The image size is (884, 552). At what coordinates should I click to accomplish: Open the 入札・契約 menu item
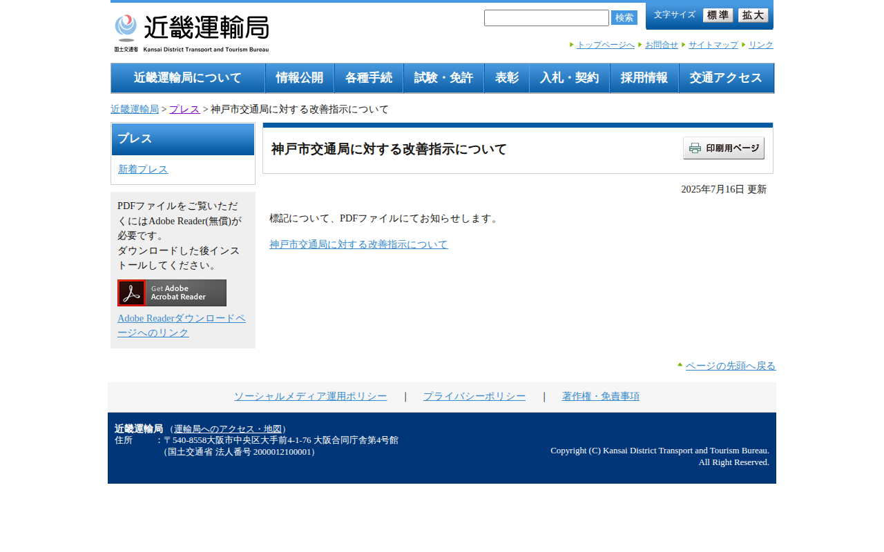click(570, 78)
